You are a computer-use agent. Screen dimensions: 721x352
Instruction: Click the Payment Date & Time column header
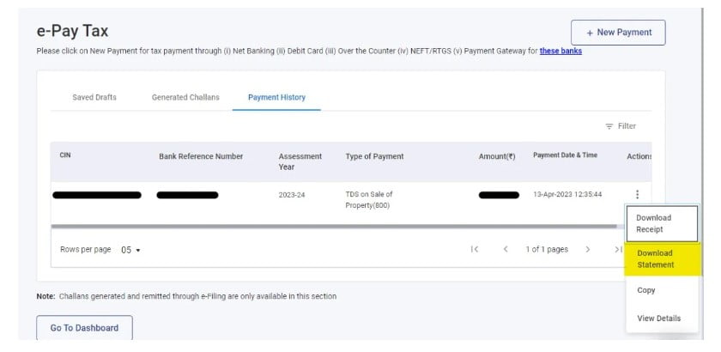tap(565, 155)
